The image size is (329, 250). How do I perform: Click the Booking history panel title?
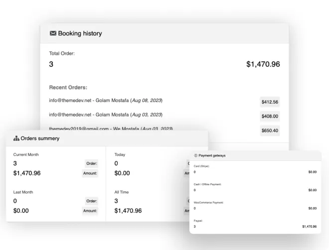pyautogui.click(x=80, y=33)
